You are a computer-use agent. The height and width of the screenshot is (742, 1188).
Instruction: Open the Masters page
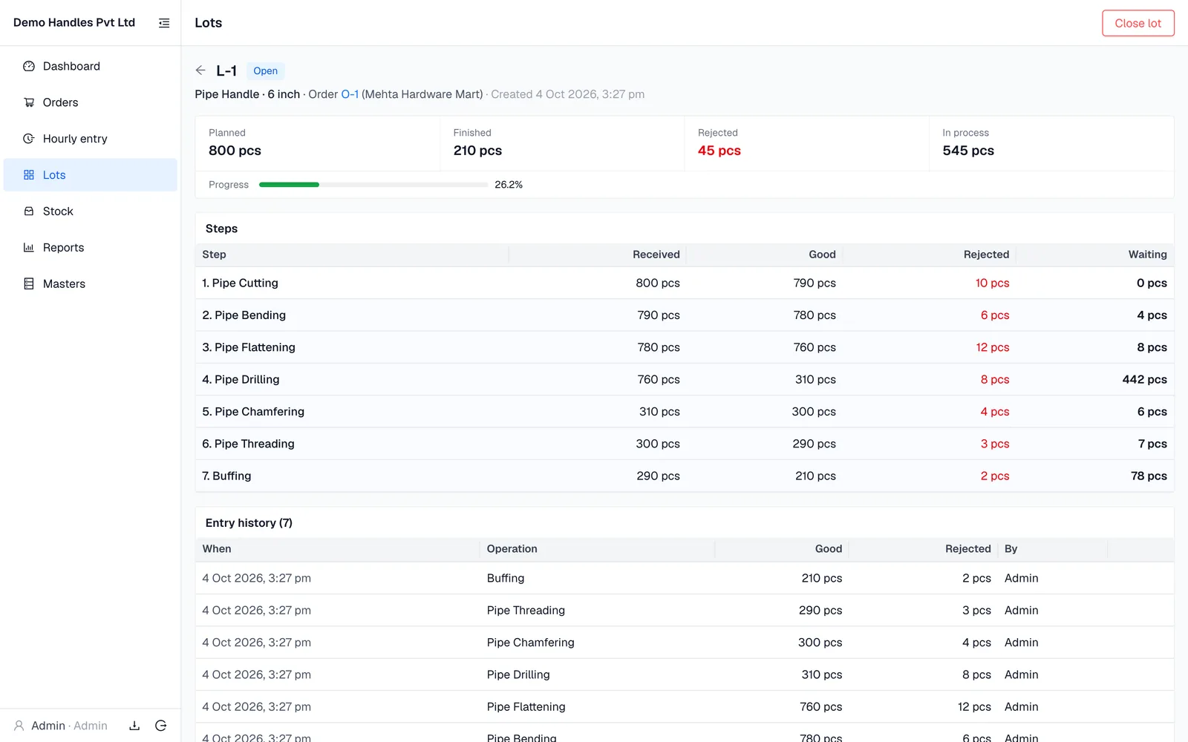91,284
